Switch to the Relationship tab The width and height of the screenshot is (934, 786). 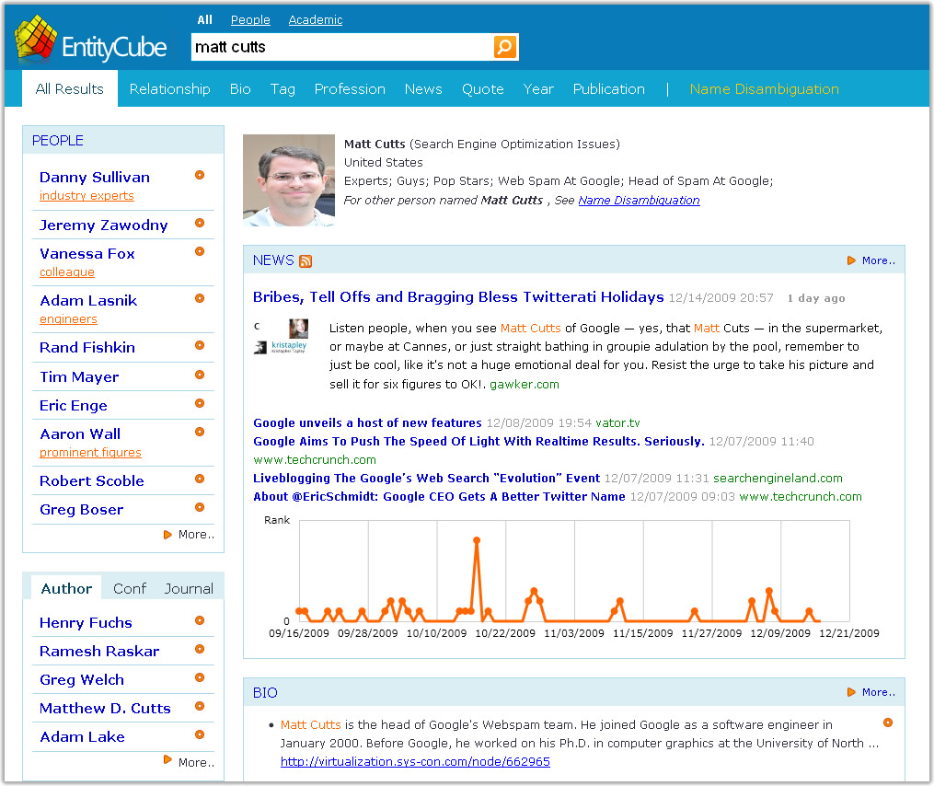point(169,89)
